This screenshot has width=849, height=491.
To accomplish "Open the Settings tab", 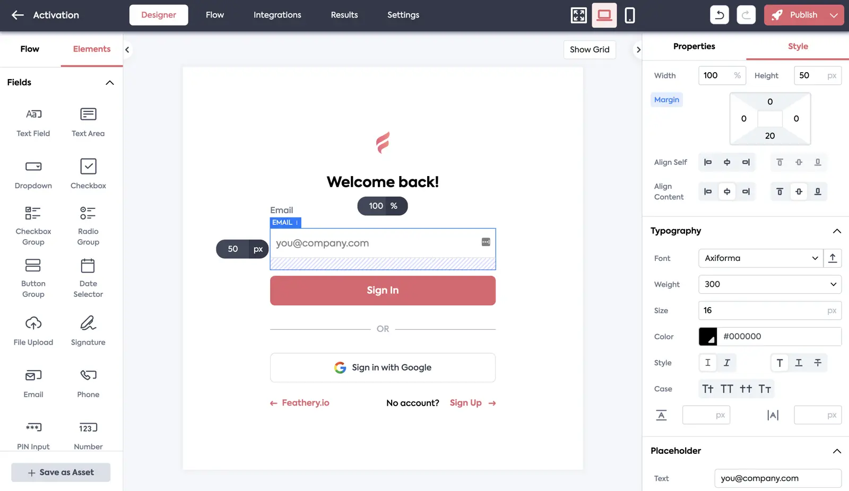I will (403, 15).
